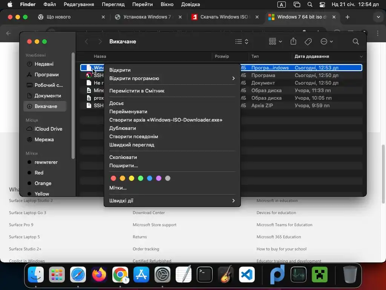Toggle sort direction on Дата додавання column
This screenshot has width=386, height=290.
click(361, 57)
